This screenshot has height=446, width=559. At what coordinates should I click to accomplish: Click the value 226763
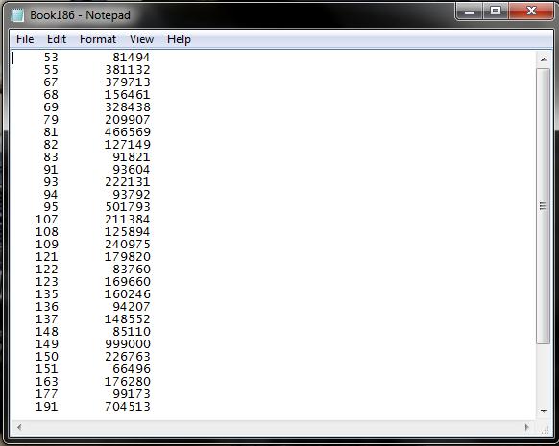tap(128, 356)
